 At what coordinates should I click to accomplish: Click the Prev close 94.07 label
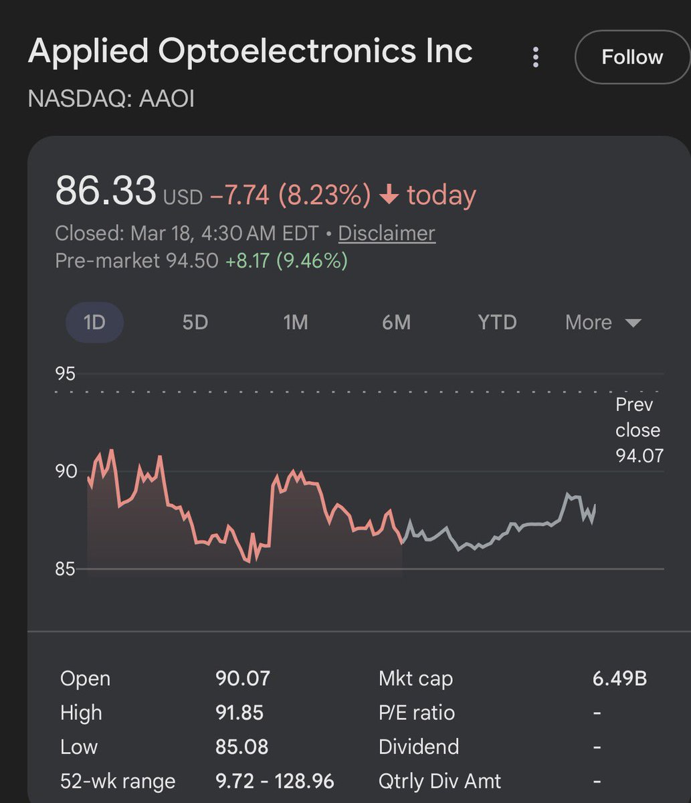[638, 430]
